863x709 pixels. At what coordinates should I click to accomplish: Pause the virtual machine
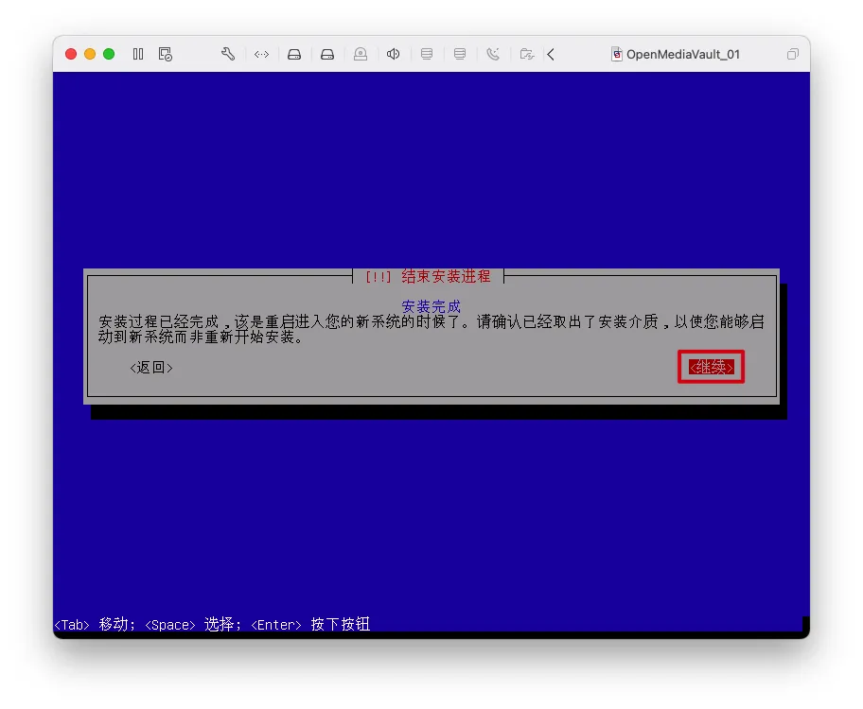click(x=138, y=54)
